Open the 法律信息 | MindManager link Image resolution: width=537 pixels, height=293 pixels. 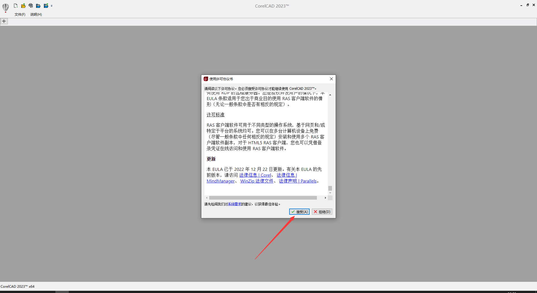point(221,181)
